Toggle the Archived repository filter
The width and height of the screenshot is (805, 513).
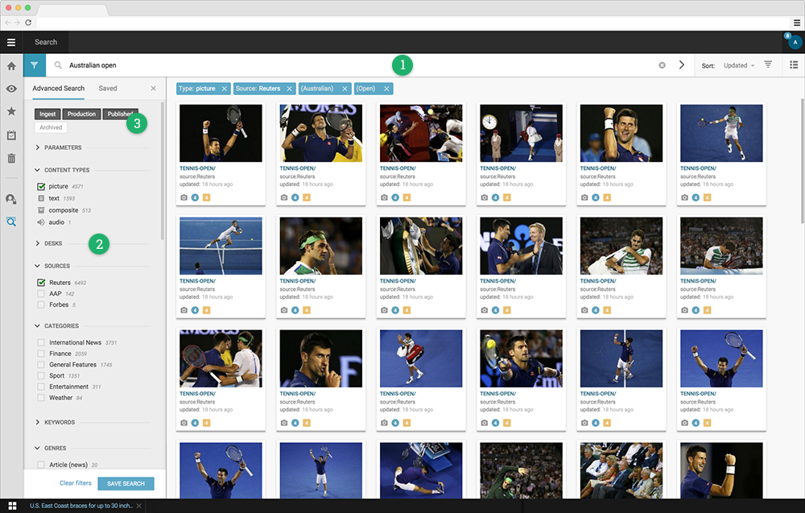point(50,126)
